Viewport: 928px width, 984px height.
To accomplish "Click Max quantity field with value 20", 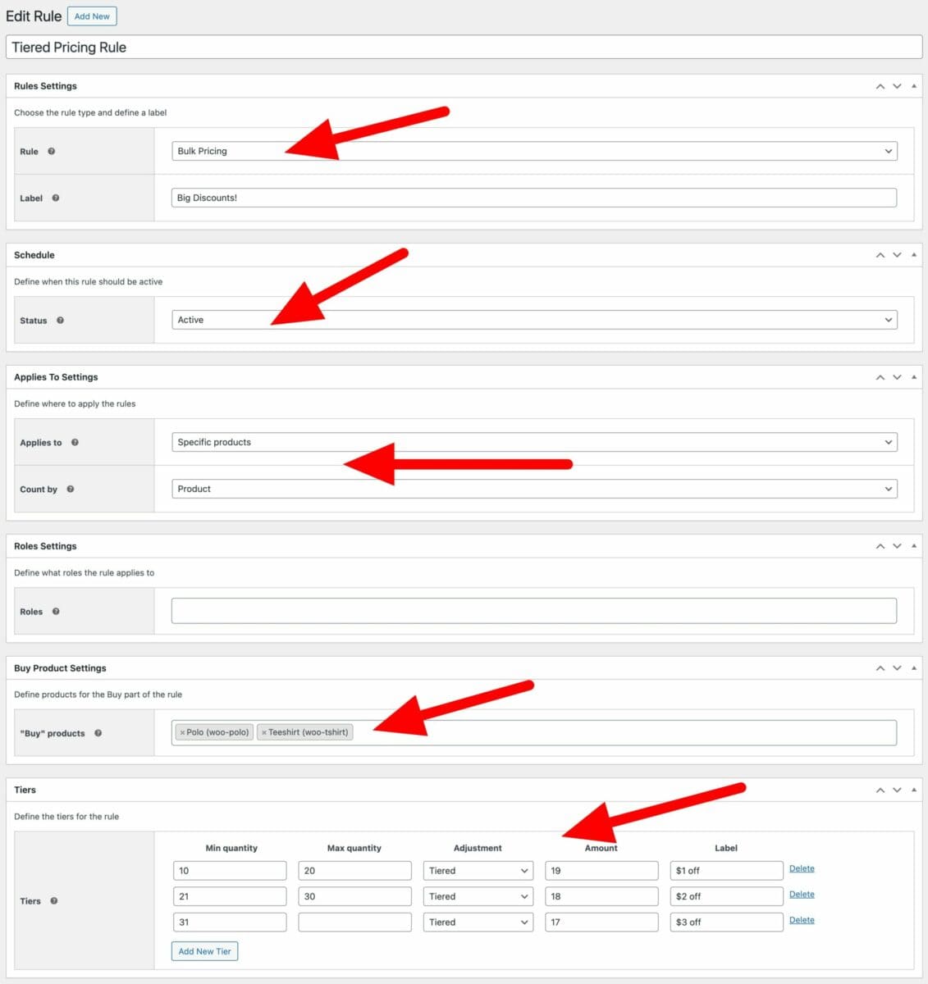I will (355, 871).
